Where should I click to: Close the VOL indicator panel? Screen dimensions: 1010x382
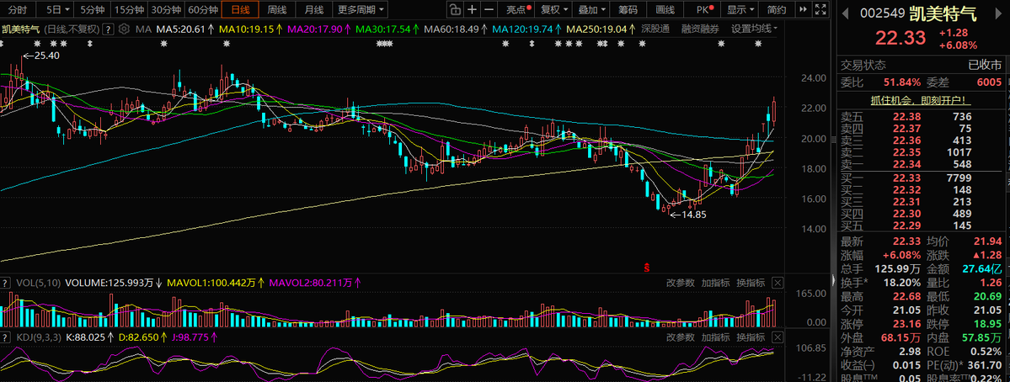point(777,283)
